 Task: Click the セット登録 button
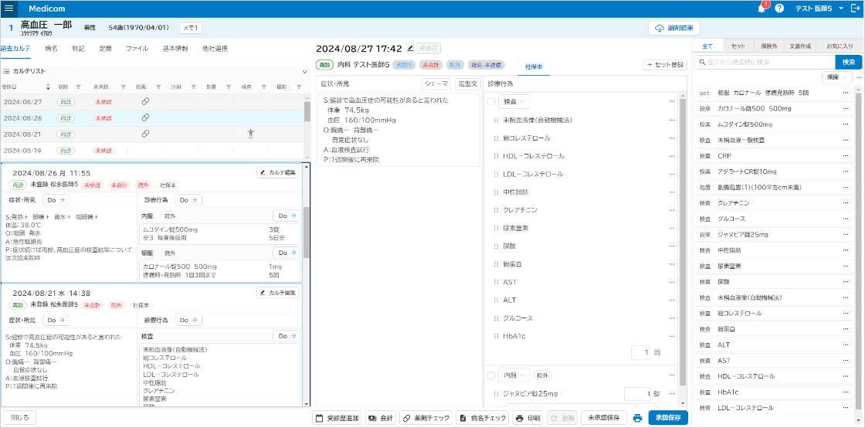click(665, 65)
